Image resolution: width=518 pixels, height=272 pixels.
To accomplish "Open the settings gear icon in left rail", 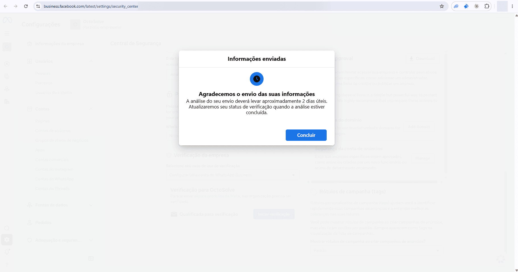I will (7, 240).
